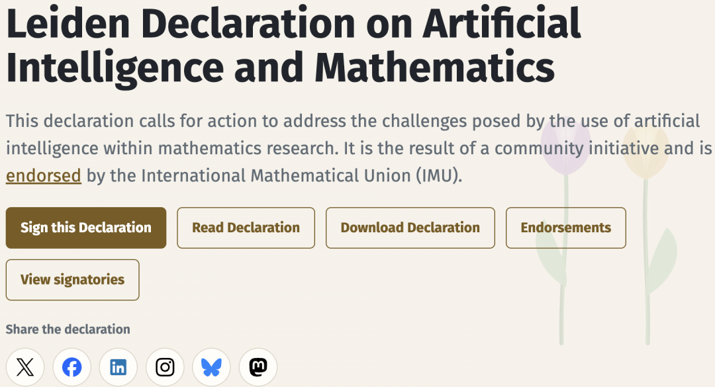Go to Endorsements
715x387 pixels.
tap(565, 228)
